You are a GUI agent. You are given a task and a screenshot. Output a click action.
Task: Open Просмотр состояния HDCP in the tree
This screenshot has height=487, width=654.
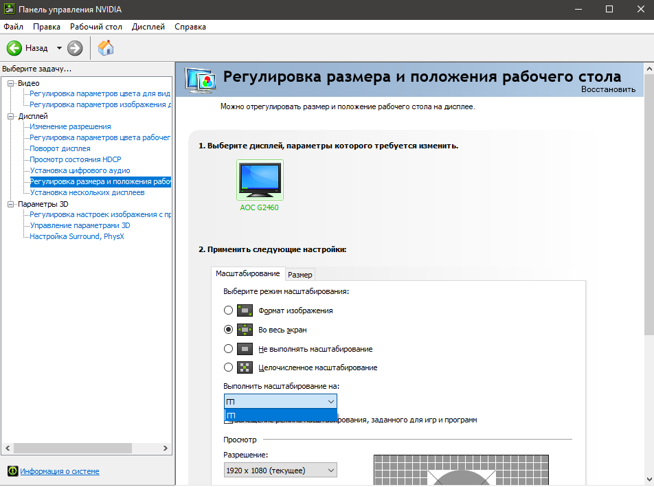76,159
